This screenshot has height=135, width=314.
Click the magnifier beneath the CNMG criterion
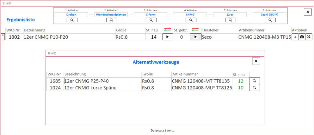[191, 20]
